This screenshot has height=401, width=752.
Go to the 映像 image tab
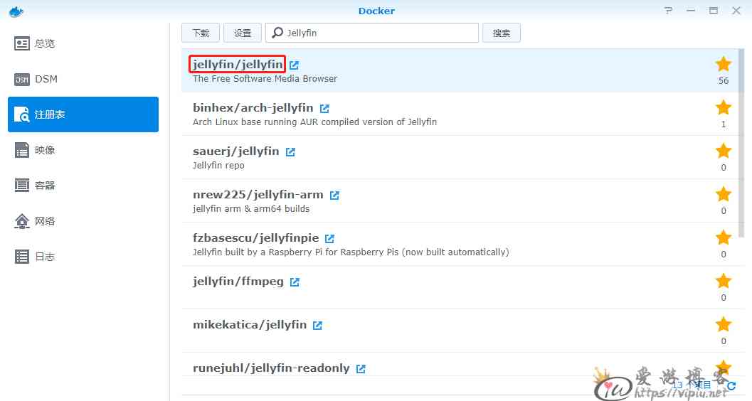click(83, 150)
